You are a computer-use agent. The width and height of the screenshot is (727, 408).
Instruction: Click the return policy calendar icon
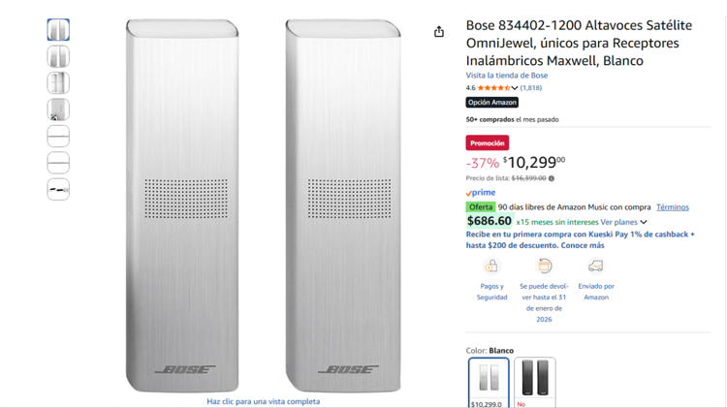(544, 266)
